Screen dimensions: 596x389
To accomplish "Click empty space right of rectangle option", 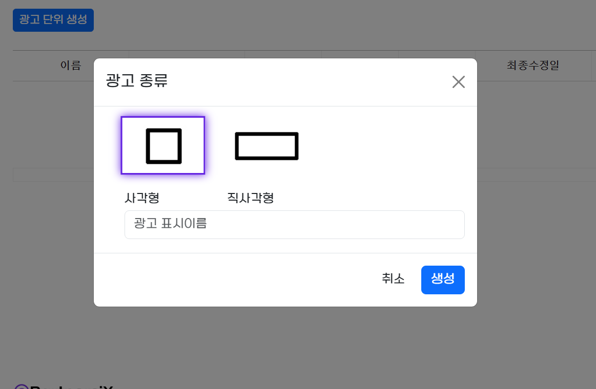I will tap(380, 146).
